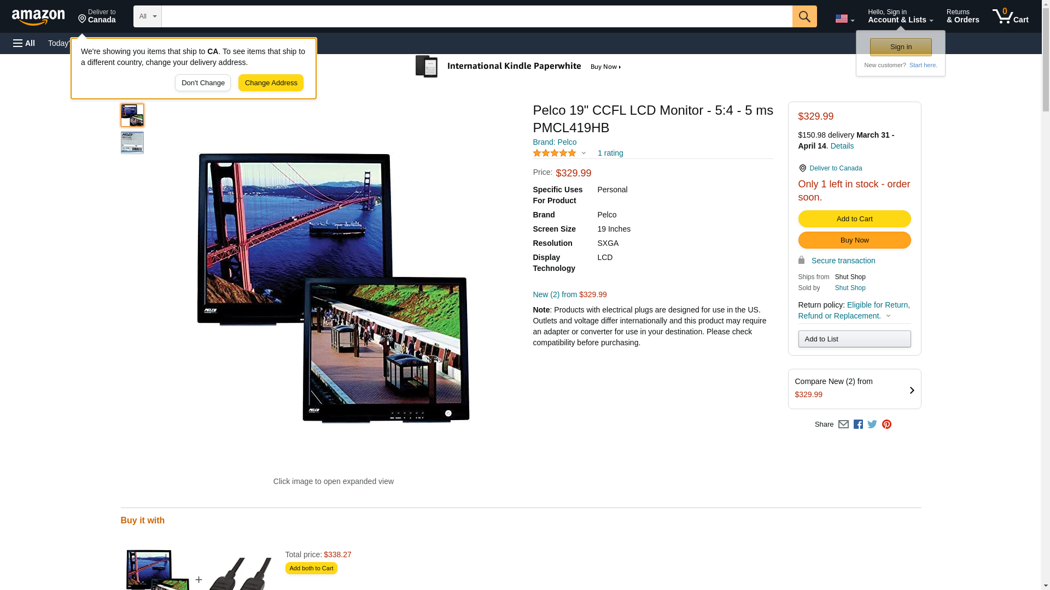The width and height of the screenshot is (1050, 590).
Task: Open the shopping cart icon
Action: (x=1010, y=16)
